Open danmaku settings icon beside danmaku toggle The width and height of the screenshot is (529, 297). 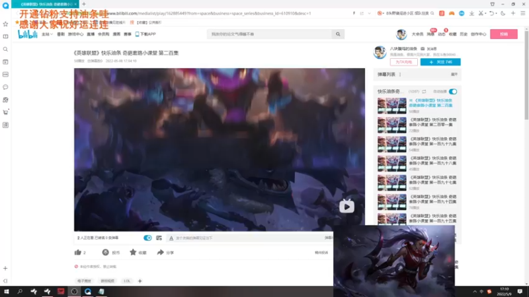pyautogui.click(x=159, y=238)
